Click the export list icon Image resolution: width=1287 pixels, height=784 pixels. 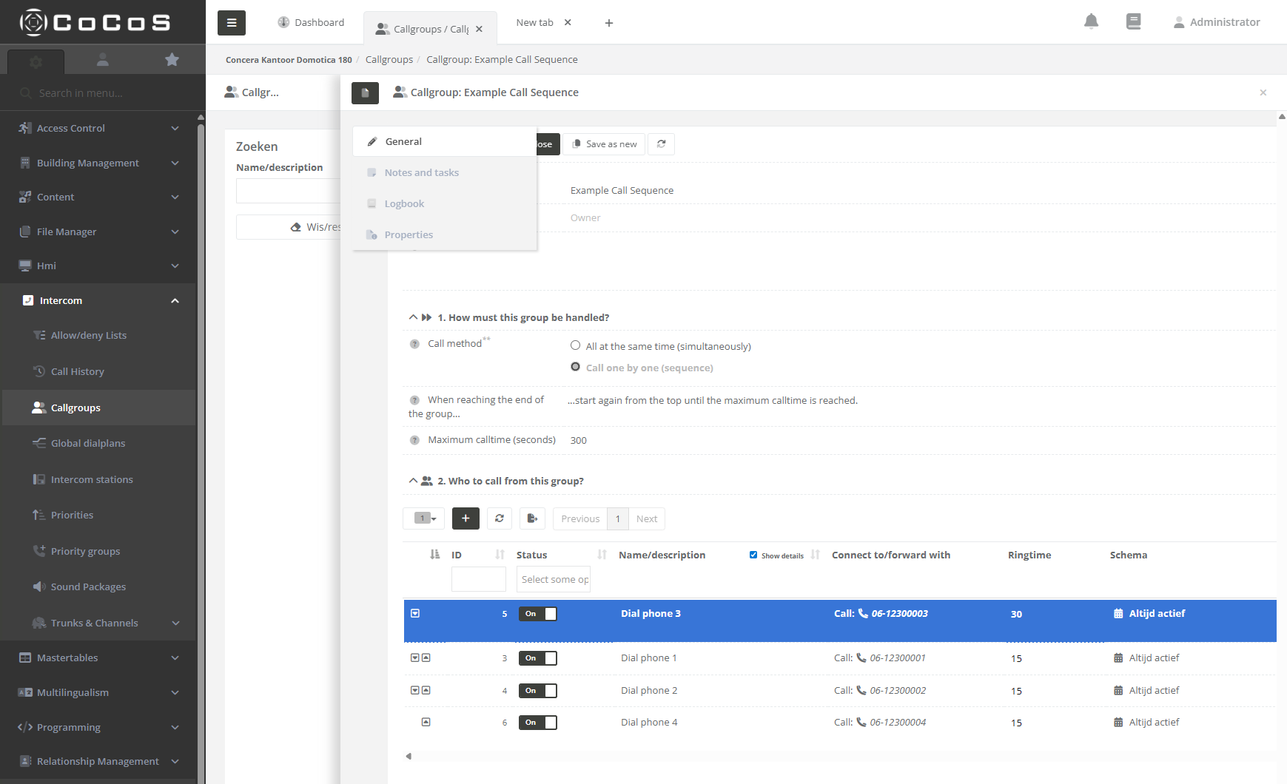click(x=532, y=518)
